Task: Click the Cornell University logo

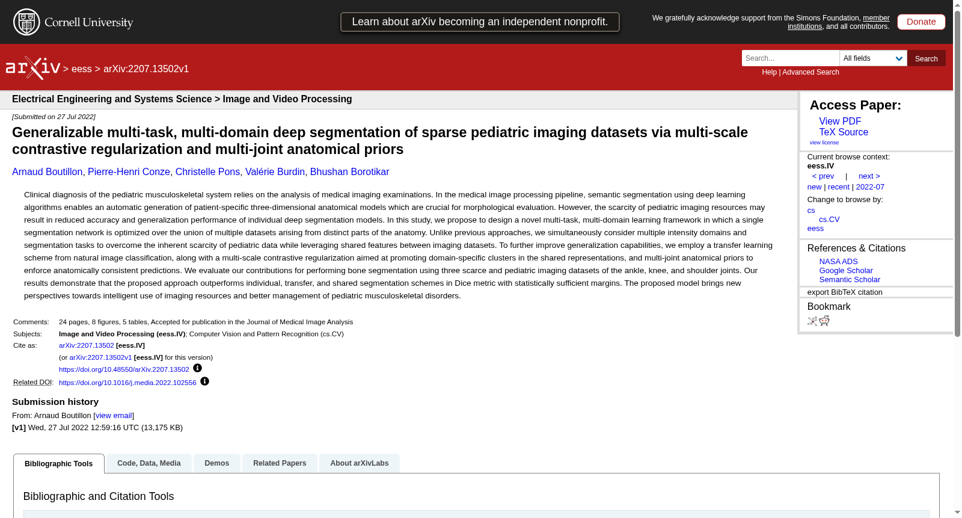Action: (x=73, y=22)
